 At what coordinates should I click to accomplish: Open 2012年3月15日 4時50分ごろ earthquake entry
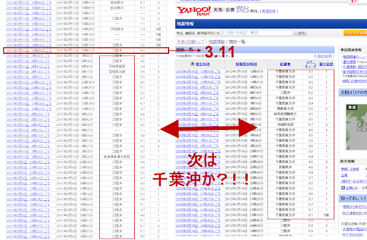(197, 114)
